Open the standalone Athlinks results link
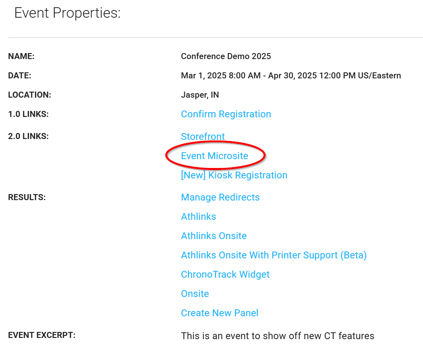Image resolution: width=423 pixels, height=350 pixels. (198, 217)
